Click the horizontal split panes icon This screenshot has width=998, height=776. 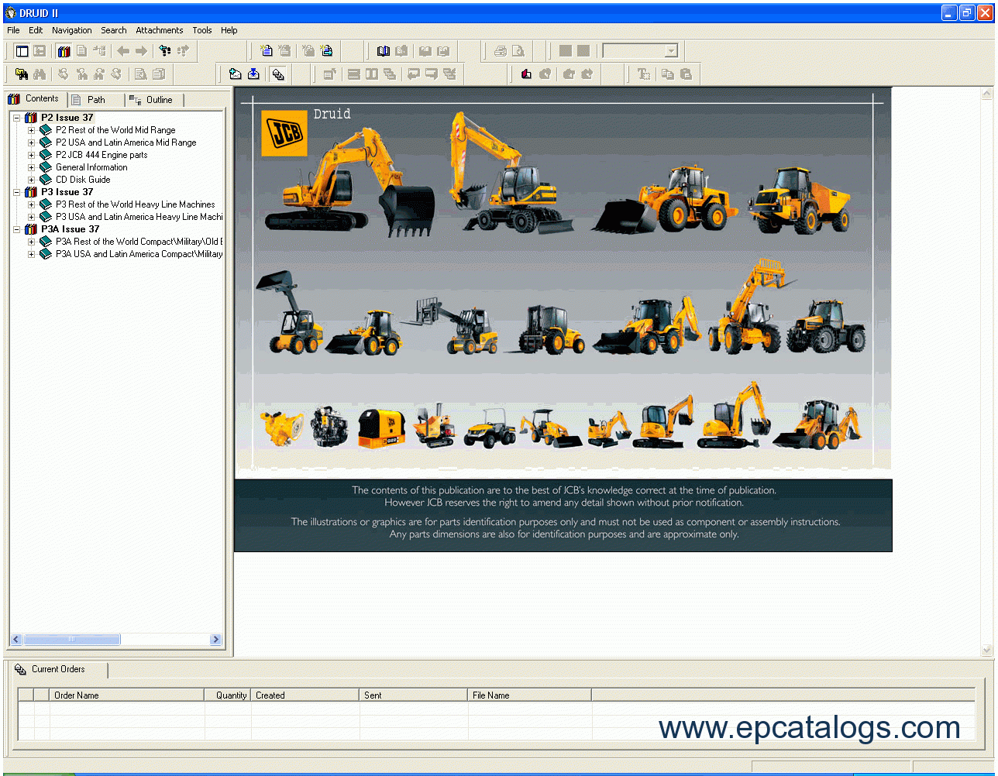click(x=354, y=74)
